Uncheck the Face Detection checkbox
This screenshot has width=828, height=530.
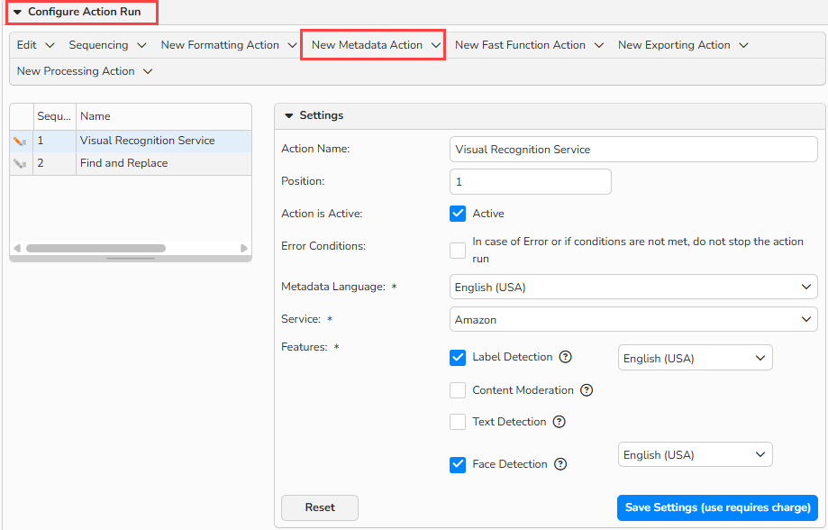coord(458,465)
